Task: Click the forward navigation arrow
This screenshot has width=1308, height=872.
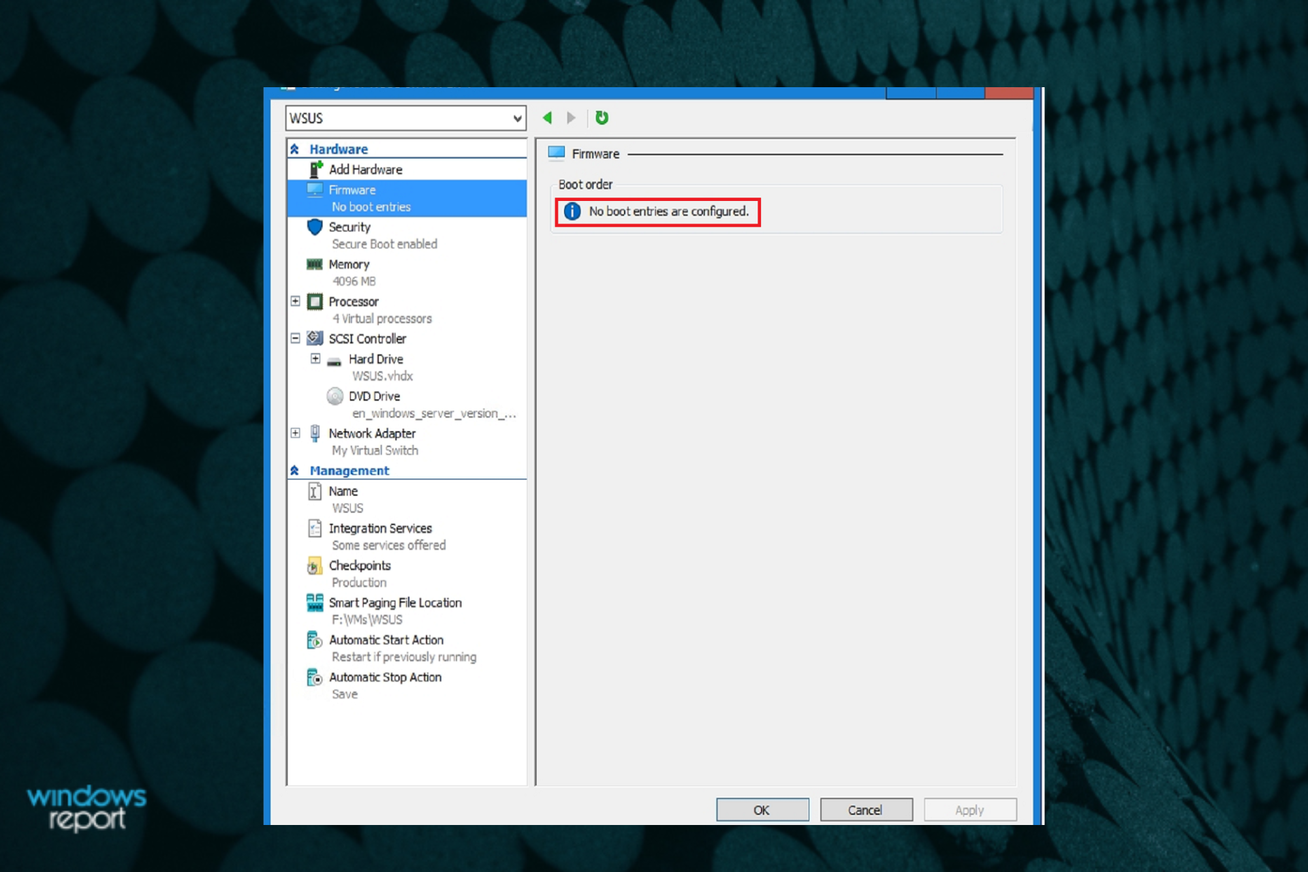Action: click(571, 118)
